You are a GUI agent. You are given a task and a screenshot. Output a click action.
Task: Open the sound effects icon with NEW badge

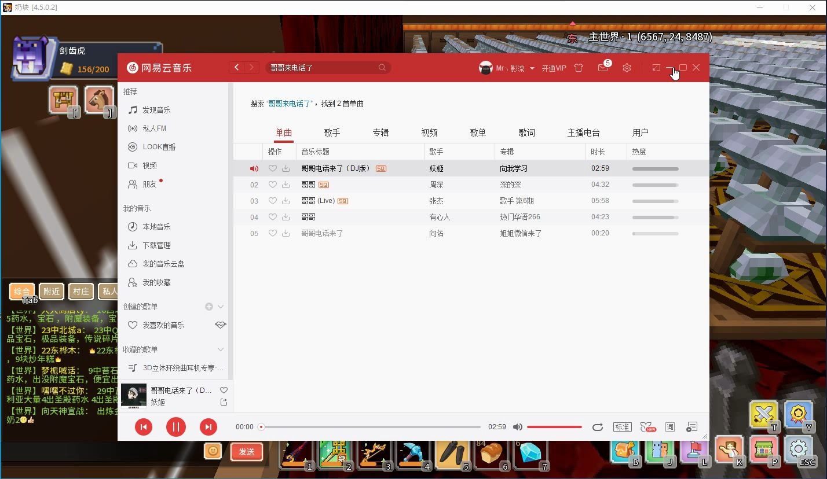(647, 427)
